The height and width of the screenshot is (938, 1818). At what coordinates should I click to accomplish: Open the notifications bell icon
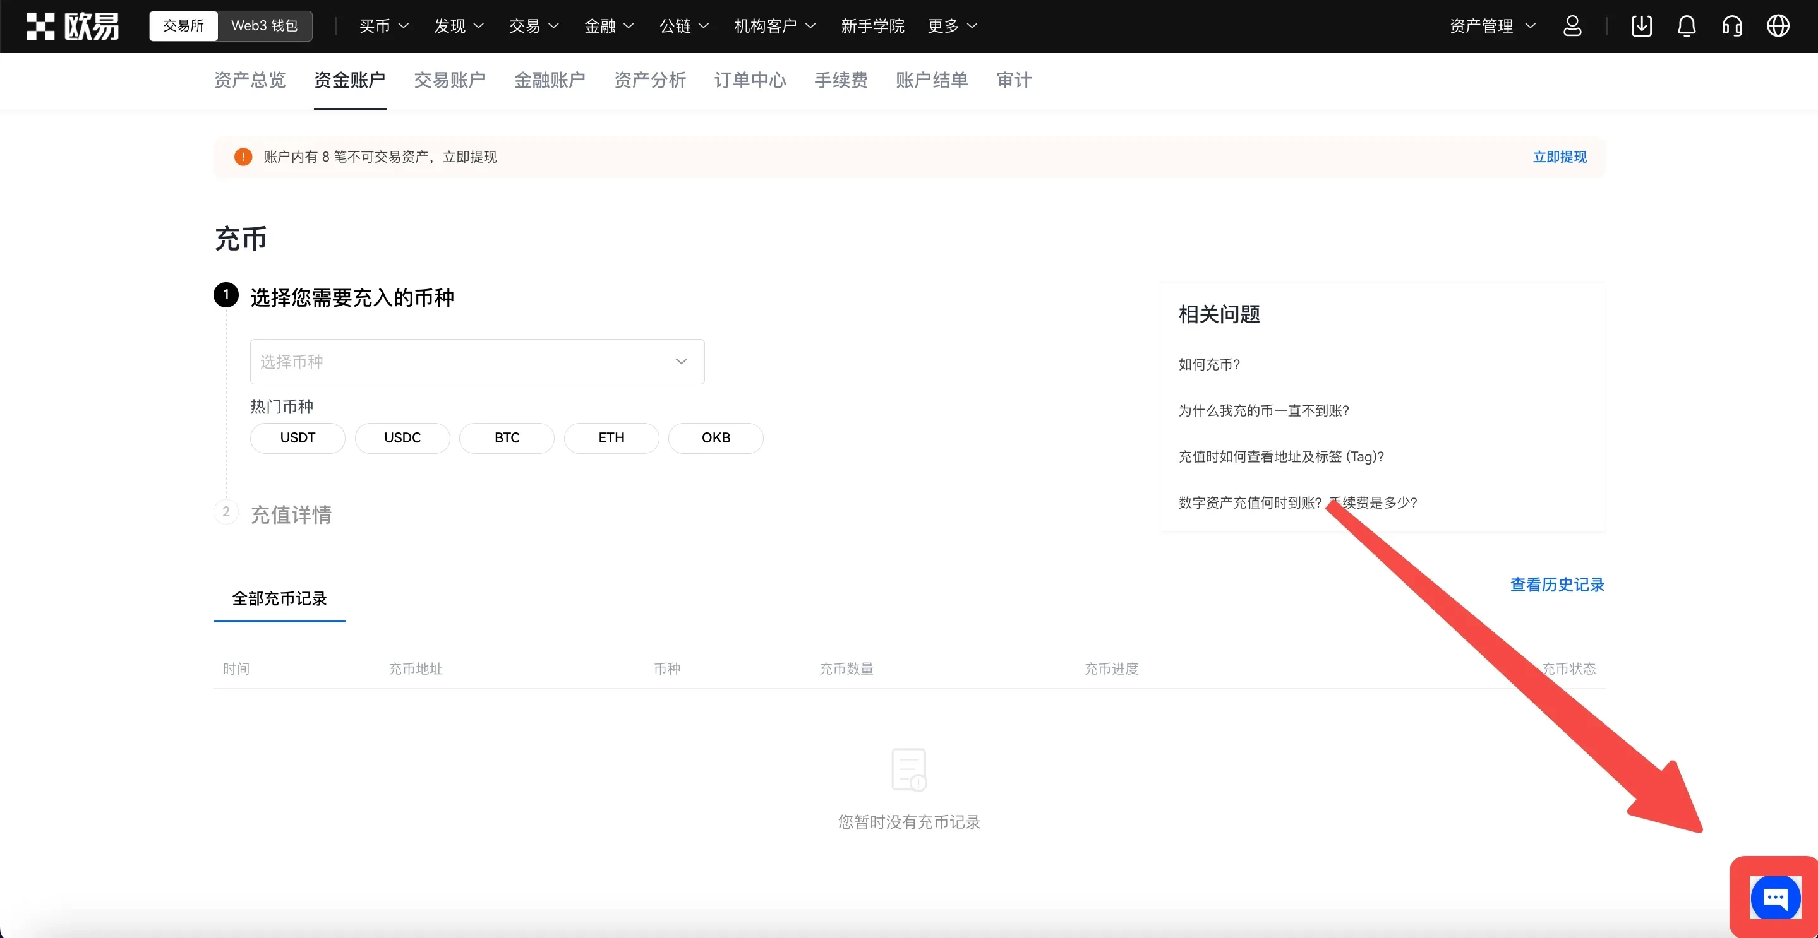point(1687,25)
